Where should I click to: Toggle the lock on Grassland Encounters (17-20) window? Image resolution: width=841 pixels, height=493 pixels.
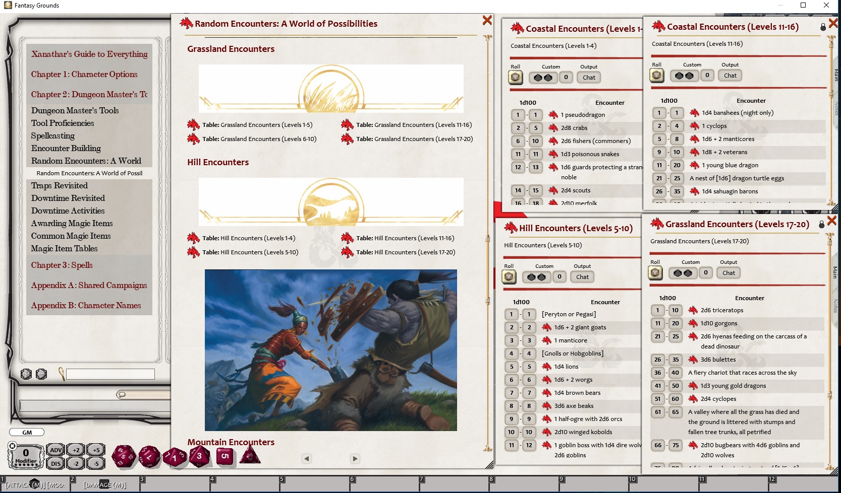[821, 224]
